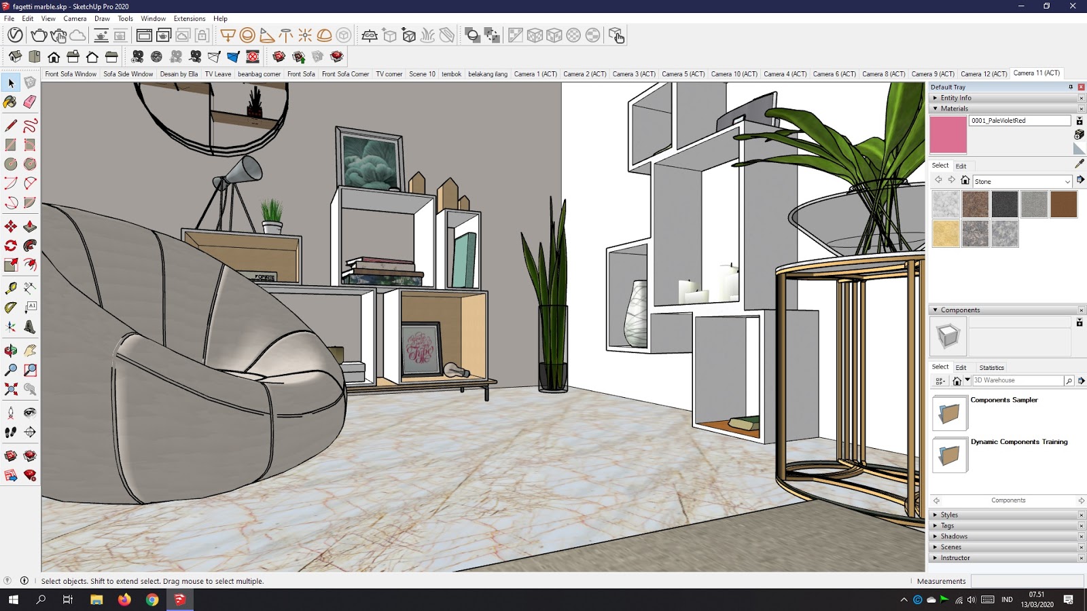1087x611 pixels.
Task: Pick the Move tool
Action: click(11, 226)
